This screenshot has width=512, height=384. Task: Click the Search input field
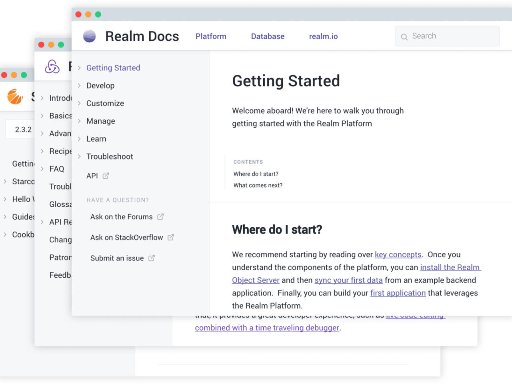click(447, 36)
